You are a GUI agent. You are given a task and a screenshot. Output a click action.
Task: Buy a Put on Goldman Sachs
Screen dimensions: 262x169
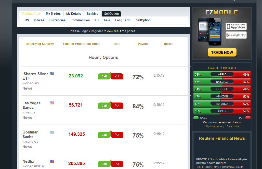(x=117, y=135)
